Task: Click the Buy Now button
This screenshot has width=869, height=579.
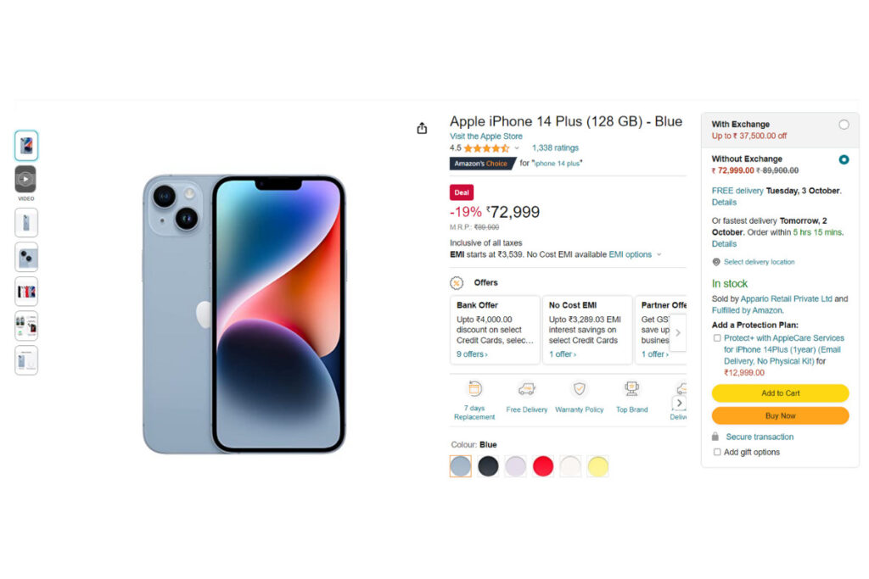Action: 781,415
